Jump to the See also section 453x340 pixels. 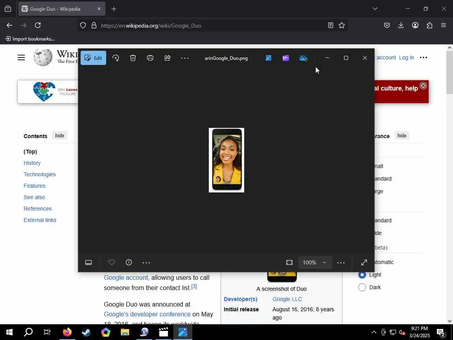click(34, 197)
